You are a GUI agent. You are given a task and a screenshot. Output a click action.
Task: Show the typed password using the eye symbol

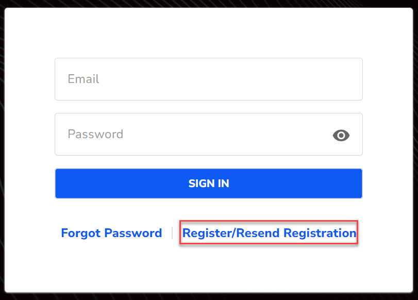[x=341, y=135]
